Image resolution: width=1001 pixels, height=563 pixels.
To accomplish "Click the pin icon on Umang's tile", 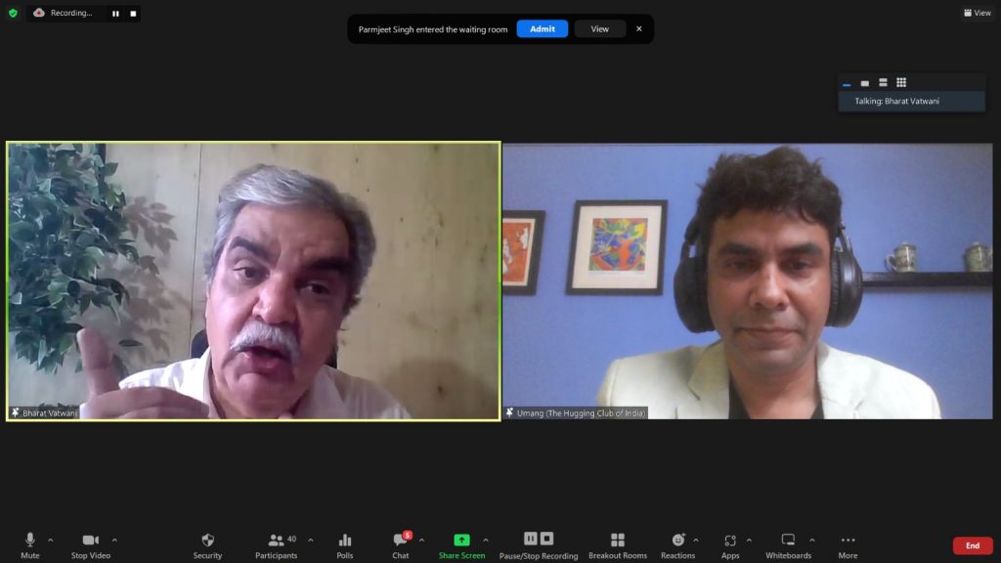I will (x=509, y=413).
